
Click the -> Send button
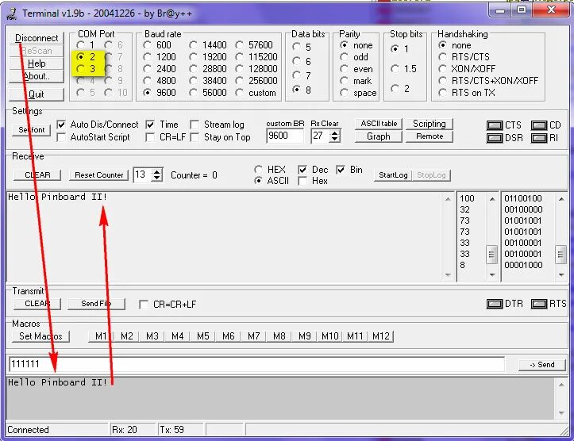click(x=542, y=365)
